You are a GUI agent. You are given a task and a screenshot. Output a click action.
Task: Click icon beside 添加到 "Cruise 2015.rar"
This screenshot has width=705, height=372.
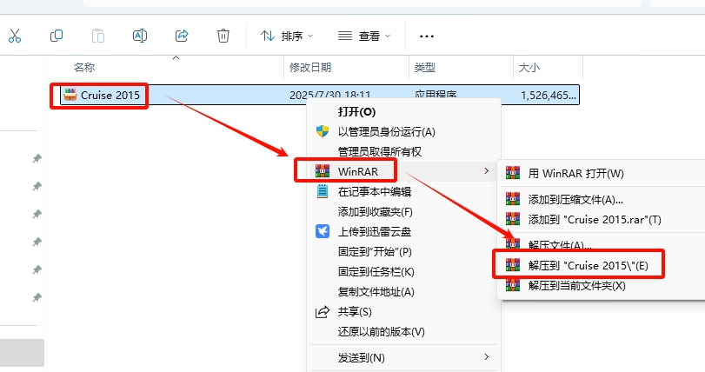click(x=513, y=219)
